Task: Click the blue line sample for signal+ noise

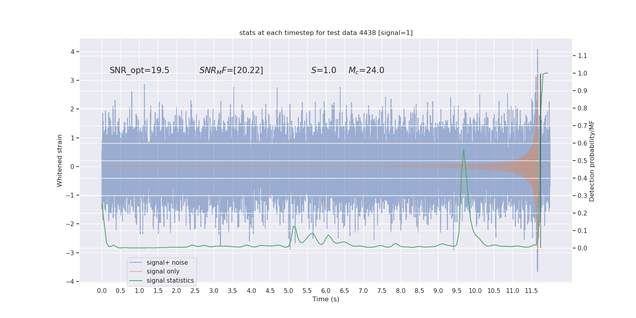Action: [x=136, y=263]
